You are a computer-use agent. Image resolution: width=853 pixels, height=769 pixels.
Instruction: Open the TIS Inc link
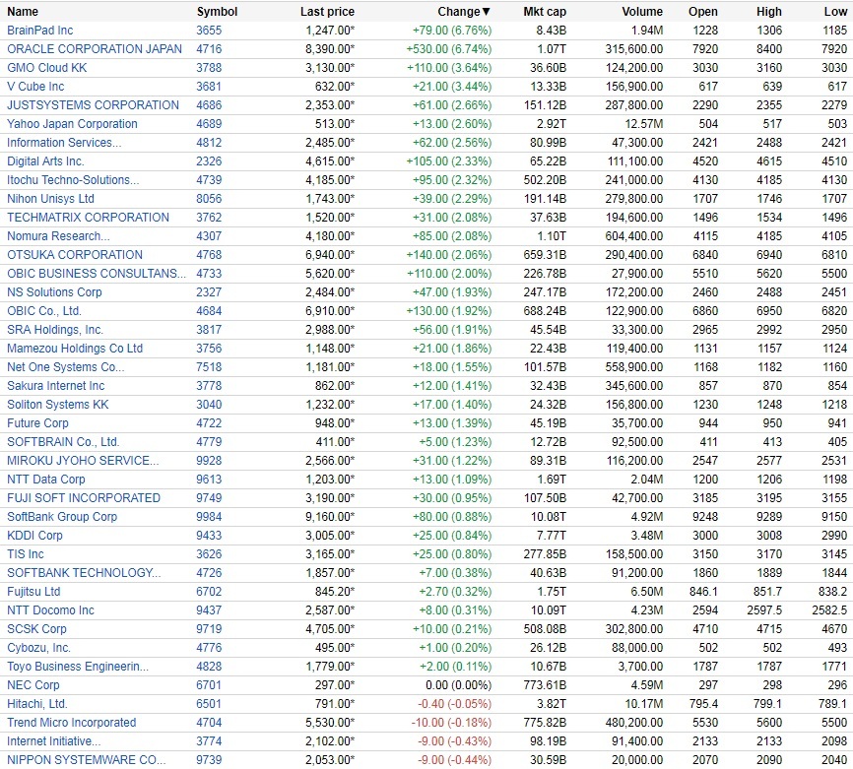click(25, 554)
